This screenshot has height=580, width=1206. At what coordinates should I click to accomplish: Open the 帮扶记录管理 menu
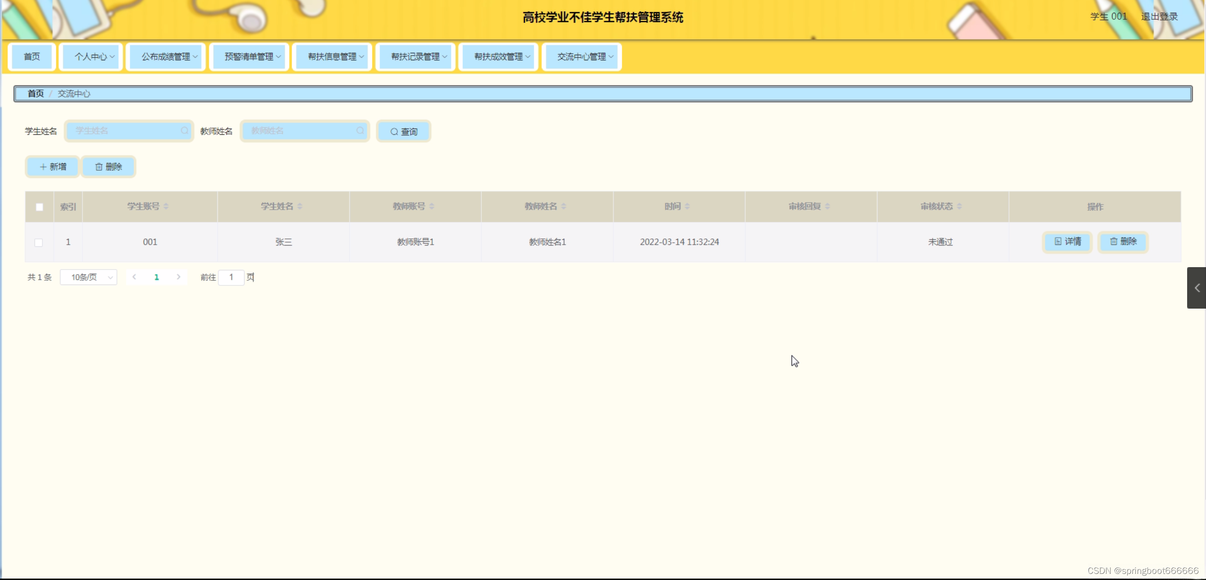416,57
